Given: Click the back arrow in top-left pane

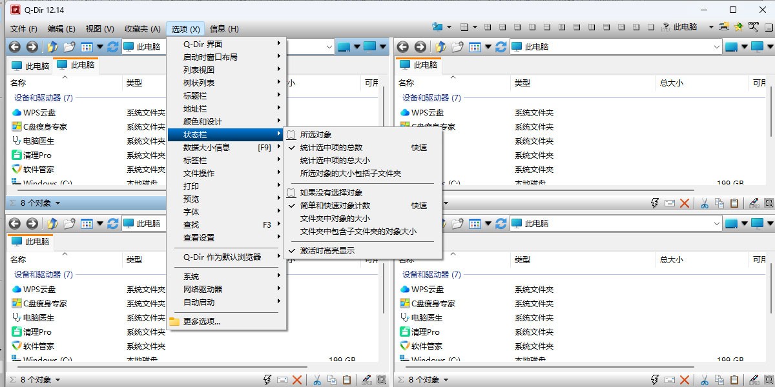Looking at the screenshot, I should coord(14,47).
